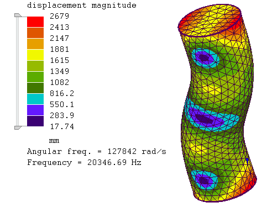Click the dark purple 283.9 legend swatch
This screenshot has width=267, height=213.
click(x=35, y=121)
